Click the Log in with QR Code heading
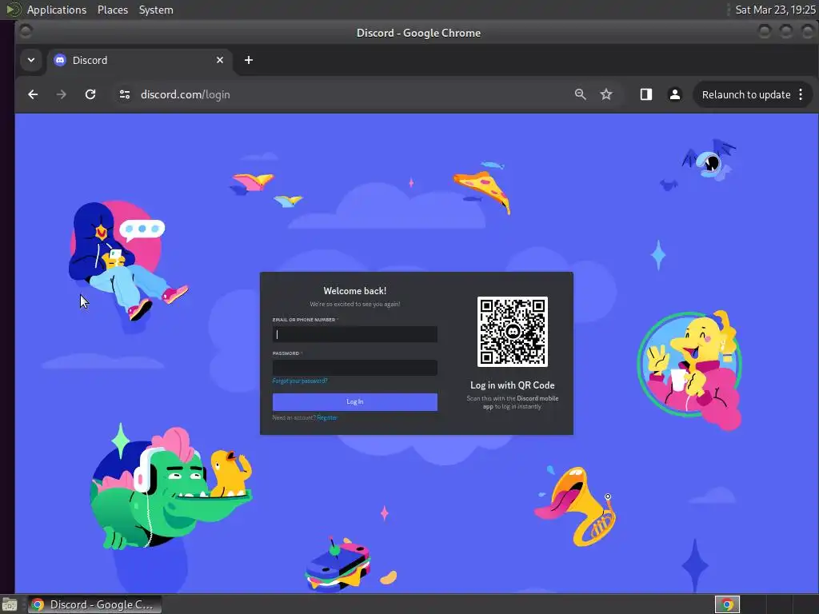 pos(513,385)
